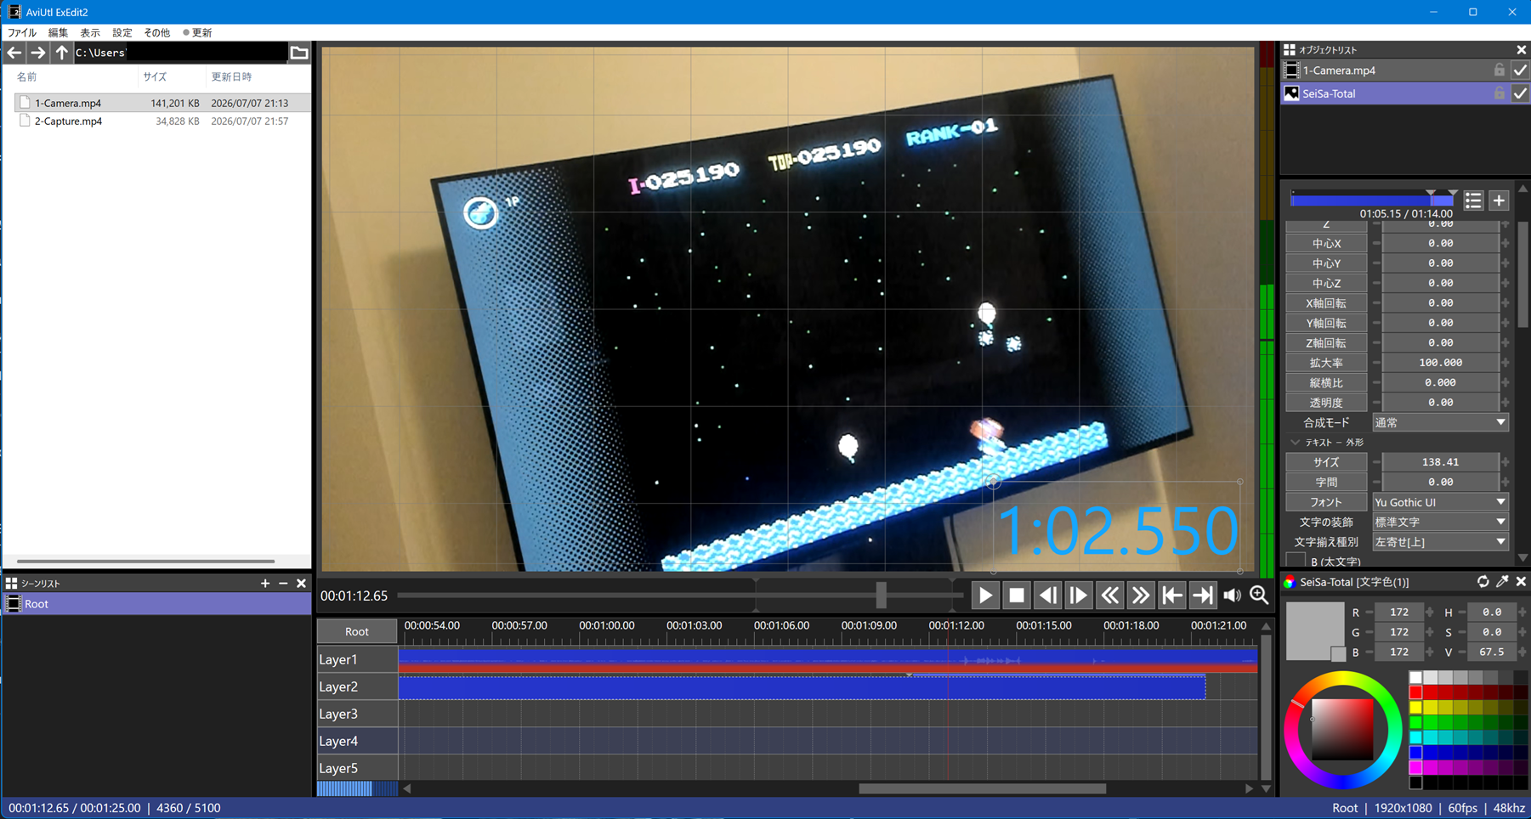Open the 編集 menu

point(58,32)
